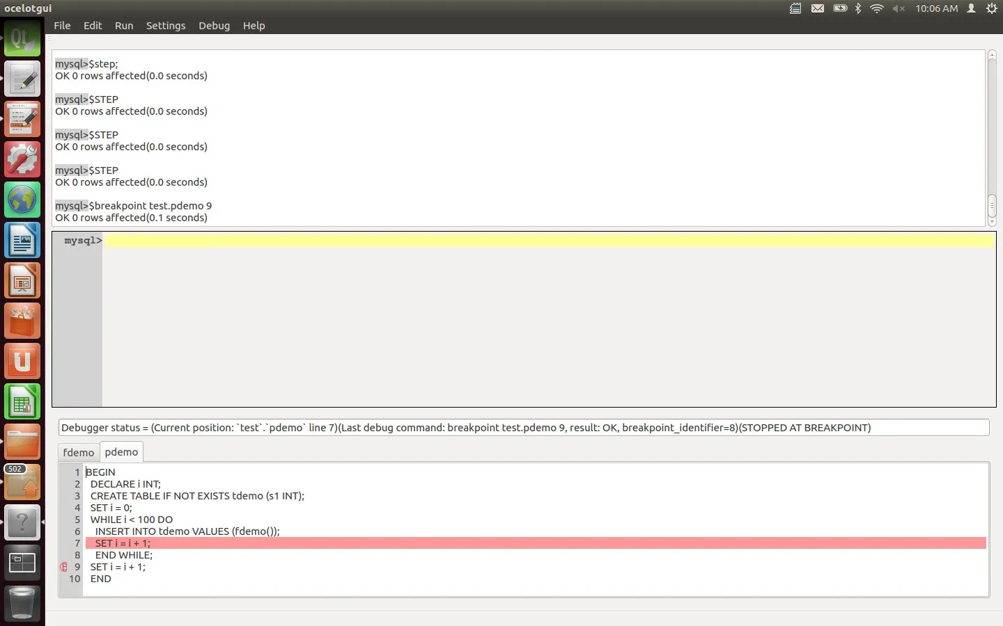Open the Run menu
This screenshot has width=1003, height=626.
(x=124, y=26)
